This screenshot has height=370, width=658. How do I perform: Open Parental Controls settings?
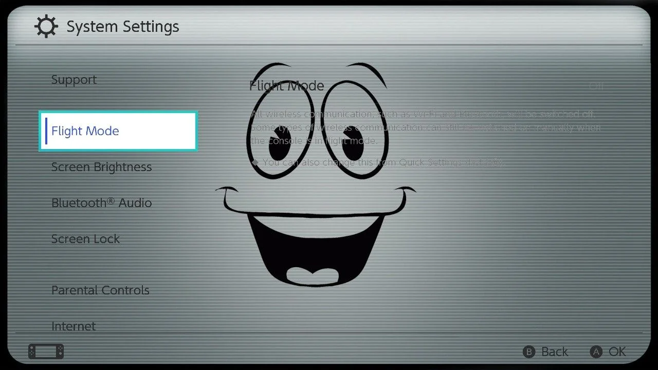pos(100,290)
